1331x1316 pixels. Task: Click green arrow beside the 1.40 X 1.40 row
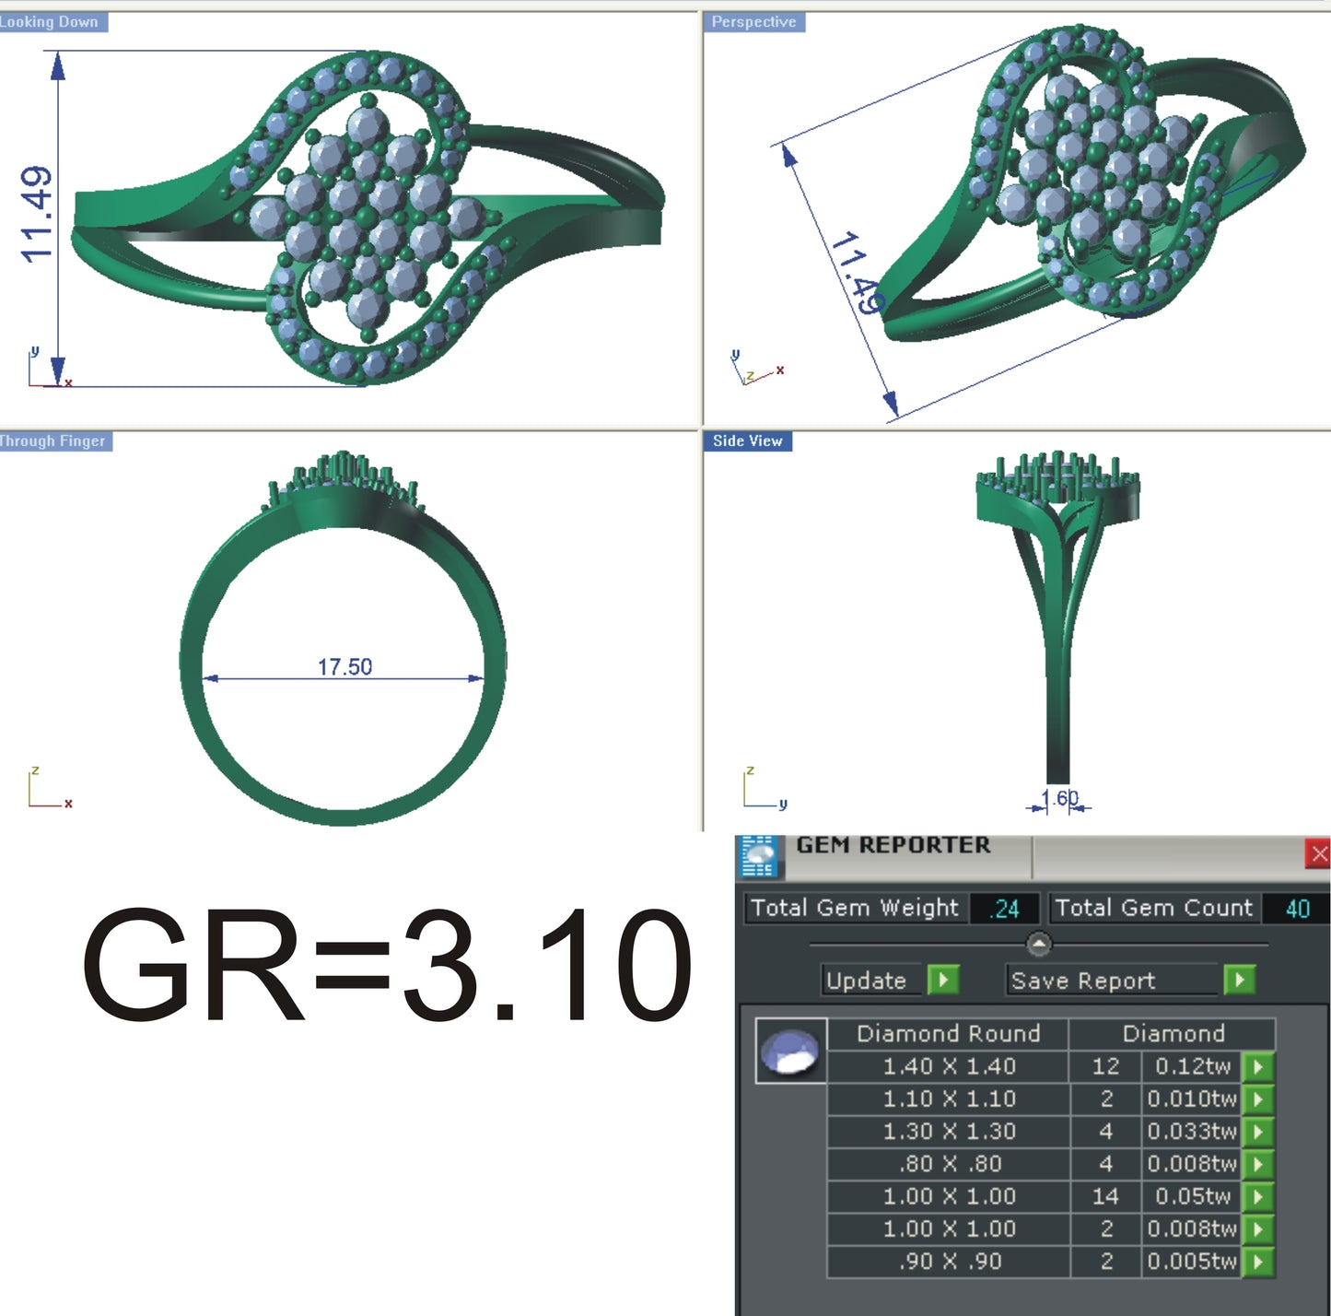[1257, 1066]
